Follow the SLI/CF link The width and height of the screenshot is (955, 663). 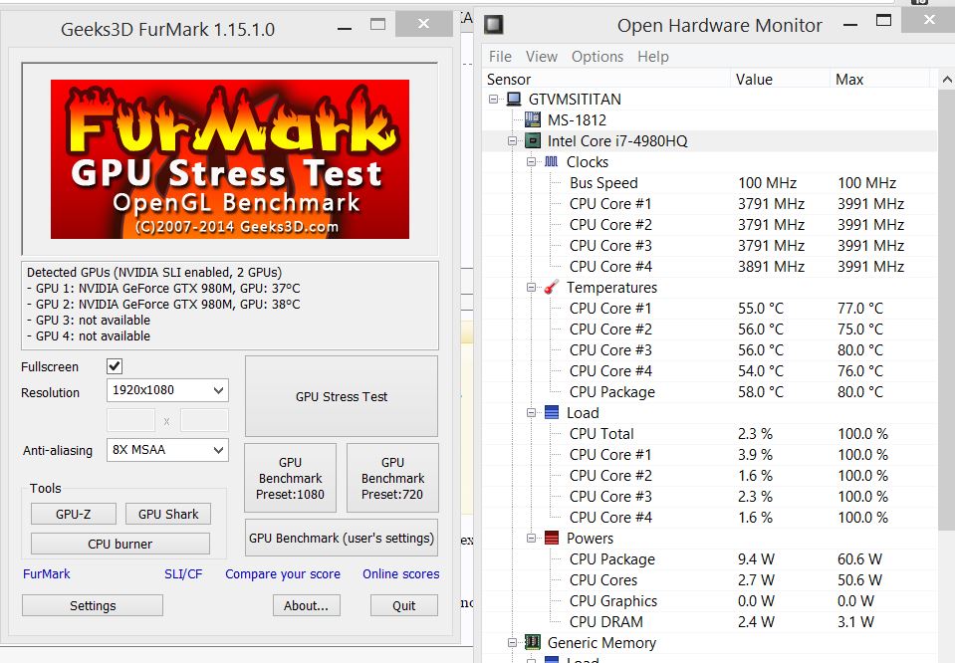click(183, 573)
